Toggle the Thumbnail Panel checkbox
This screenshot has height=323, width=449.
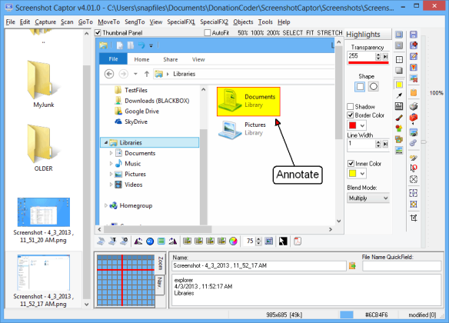click(x=98, y=33)
